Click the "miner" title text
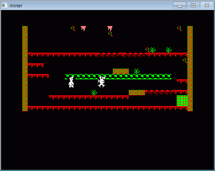 point(16,6)
